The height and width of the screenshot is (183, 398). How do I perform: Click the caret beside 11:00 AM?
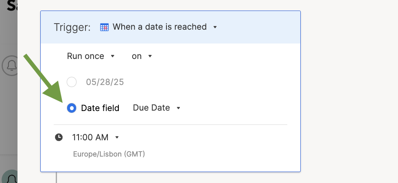117,137
